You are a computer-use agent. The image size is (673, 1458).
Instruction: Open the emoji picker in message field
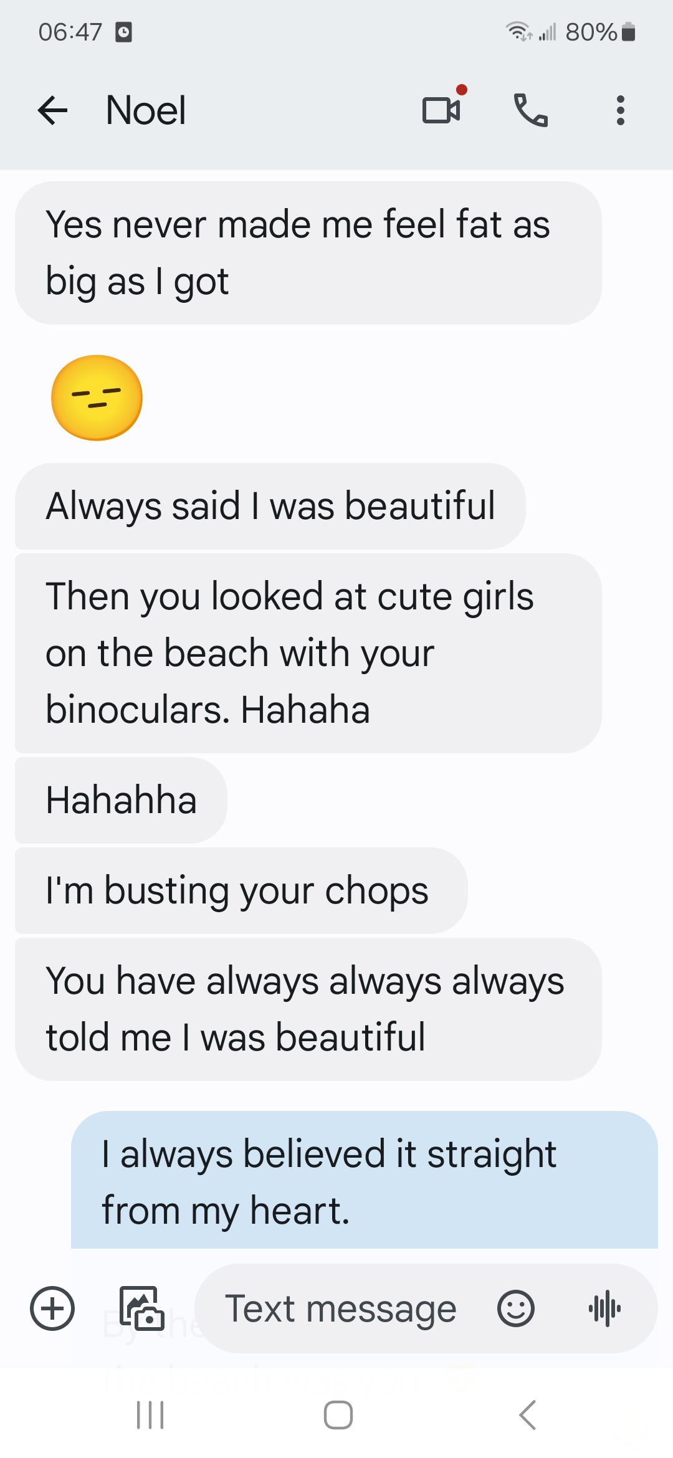tap(516, 1308)
